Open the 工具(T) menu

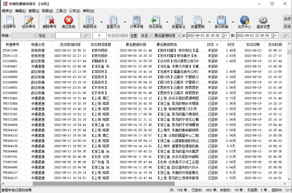61,11
